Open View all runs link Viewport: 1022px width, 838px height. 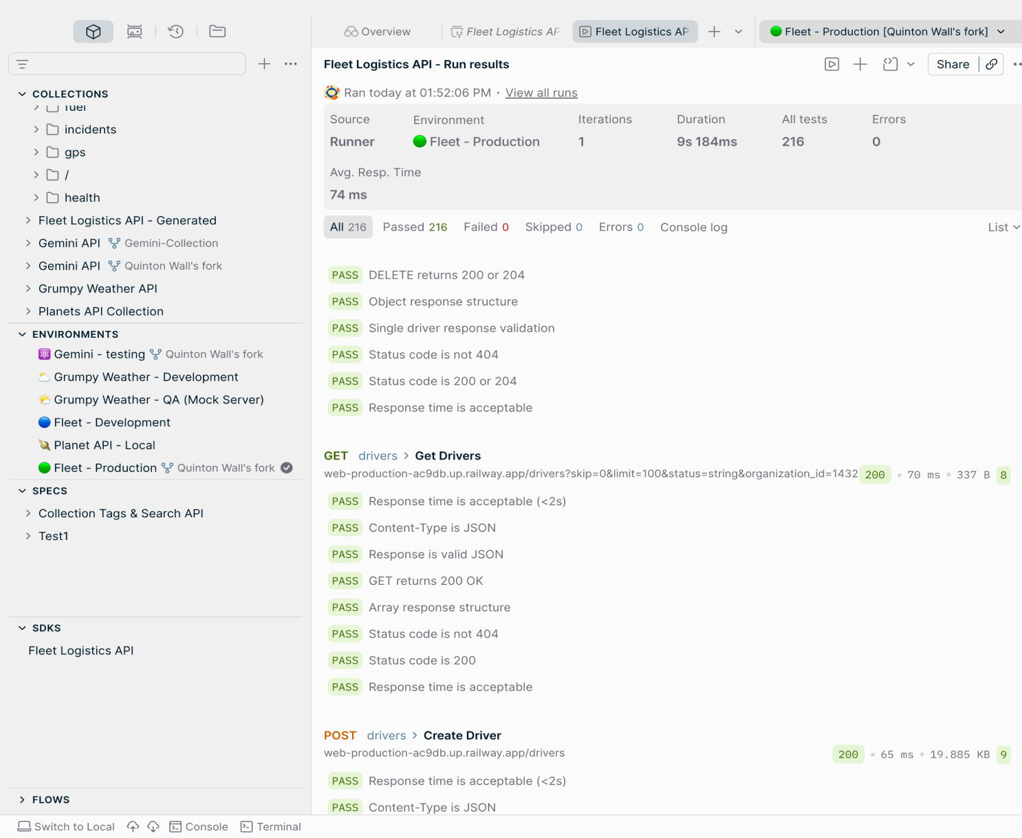(541, 93)
